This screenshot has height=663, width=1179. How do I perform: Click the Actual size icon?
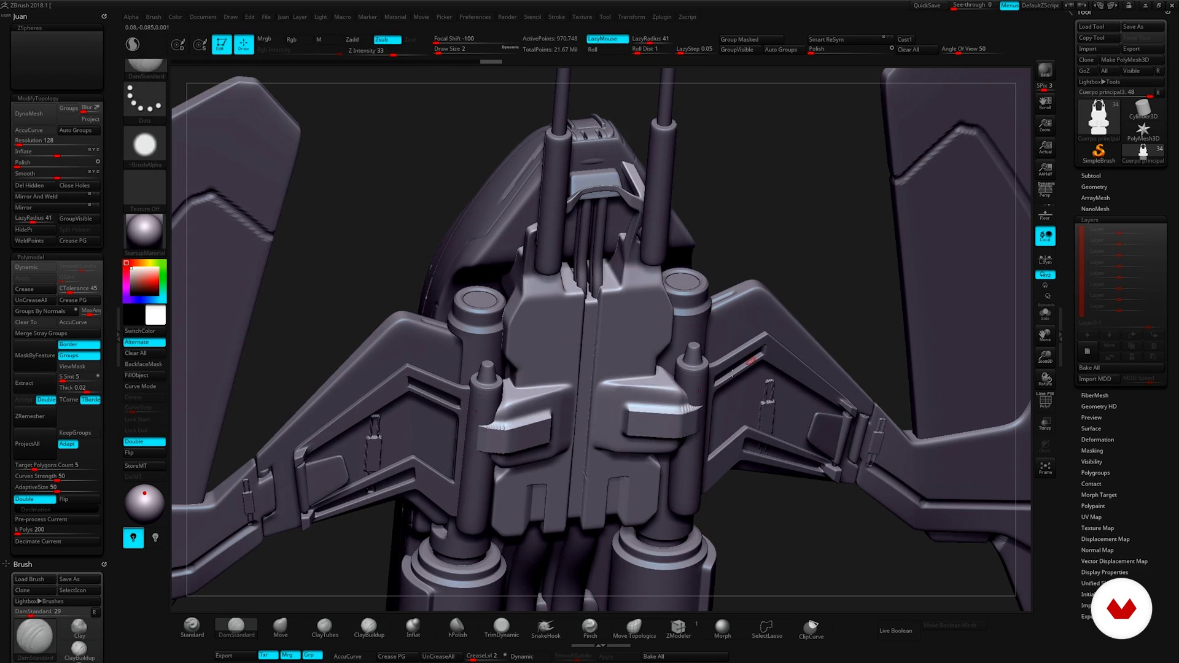click(x=1045, y=147)
